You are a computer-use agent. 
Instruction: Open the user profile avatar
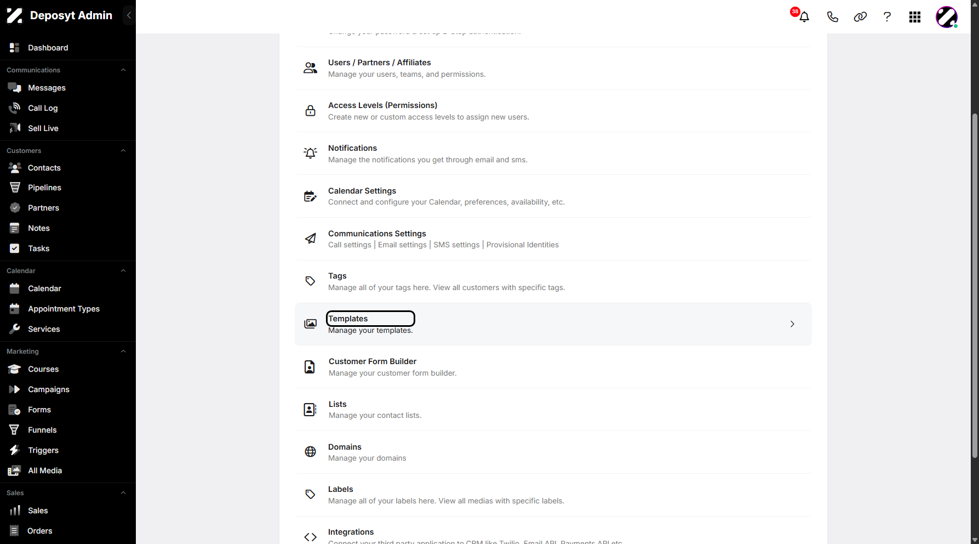pos(947,17)
